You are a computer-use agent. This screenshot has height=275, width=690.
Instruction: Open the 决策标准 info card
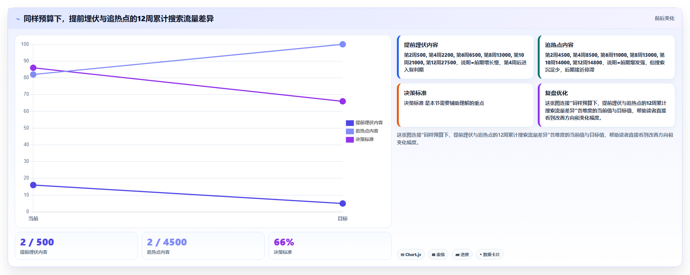coord(465,105)
